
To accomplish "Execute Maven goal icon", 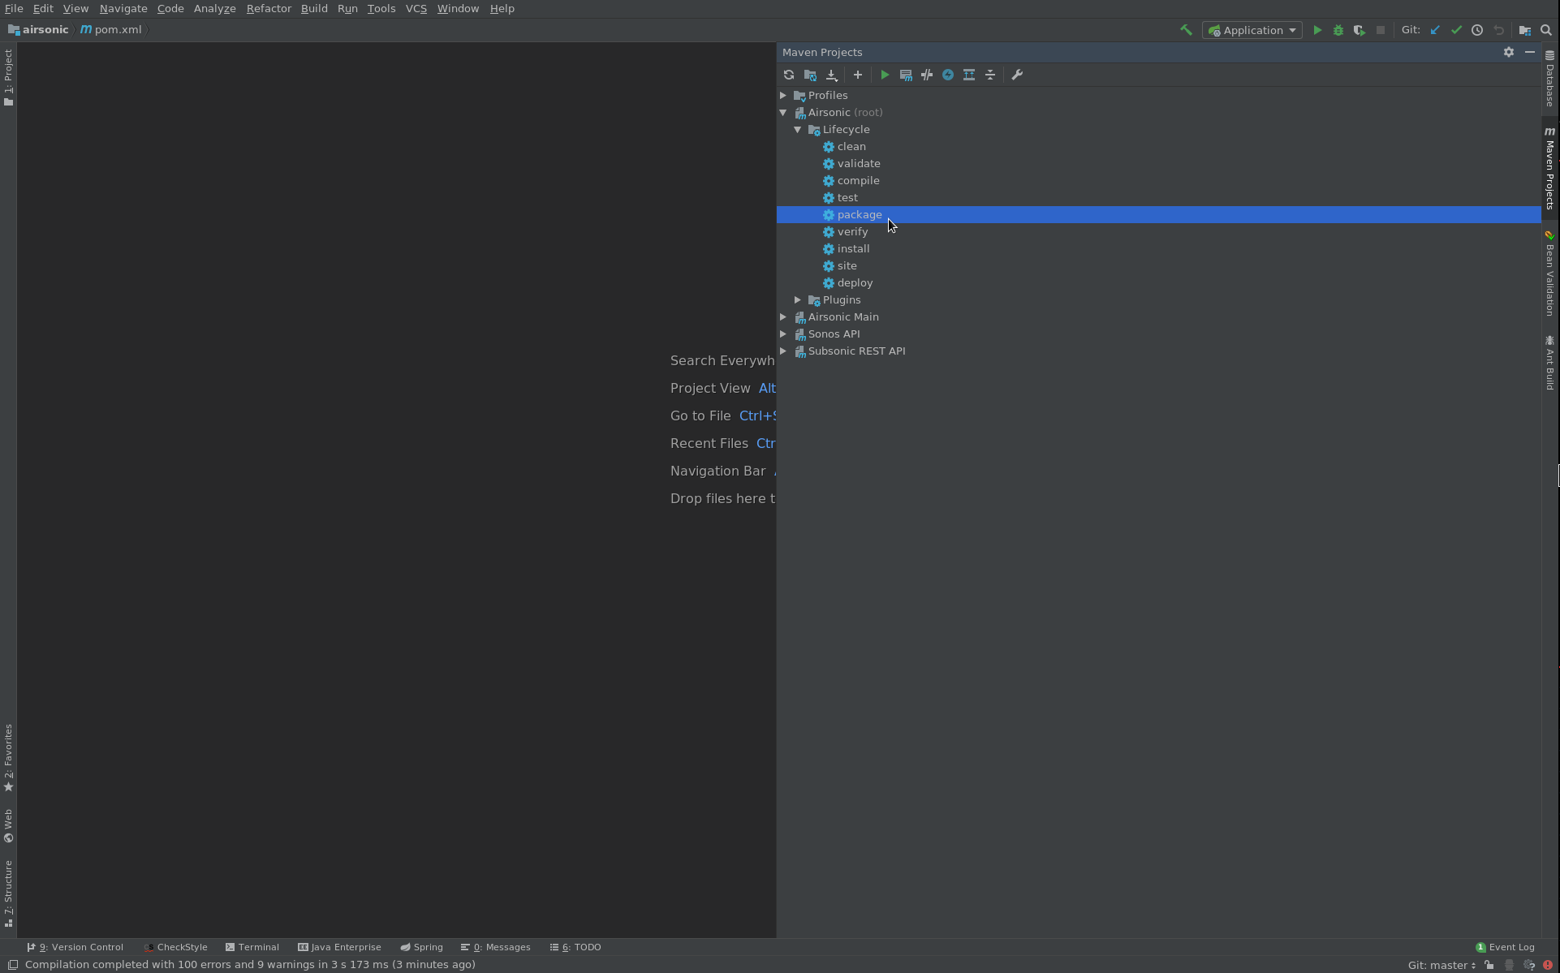I will click(x=906, y=75).
